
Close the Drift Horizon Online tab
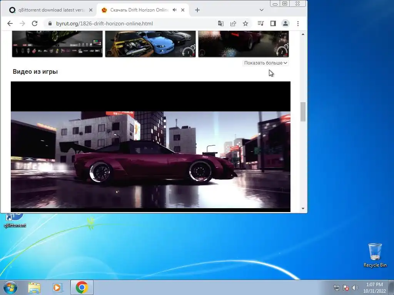tap(183, 10)
